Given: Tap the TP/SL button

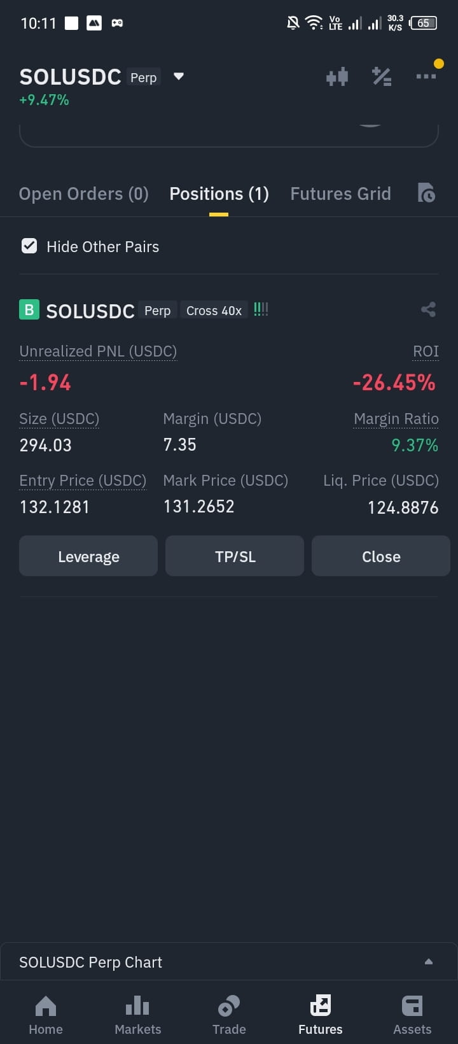Looking at the screenshot, I should (235, 556).
